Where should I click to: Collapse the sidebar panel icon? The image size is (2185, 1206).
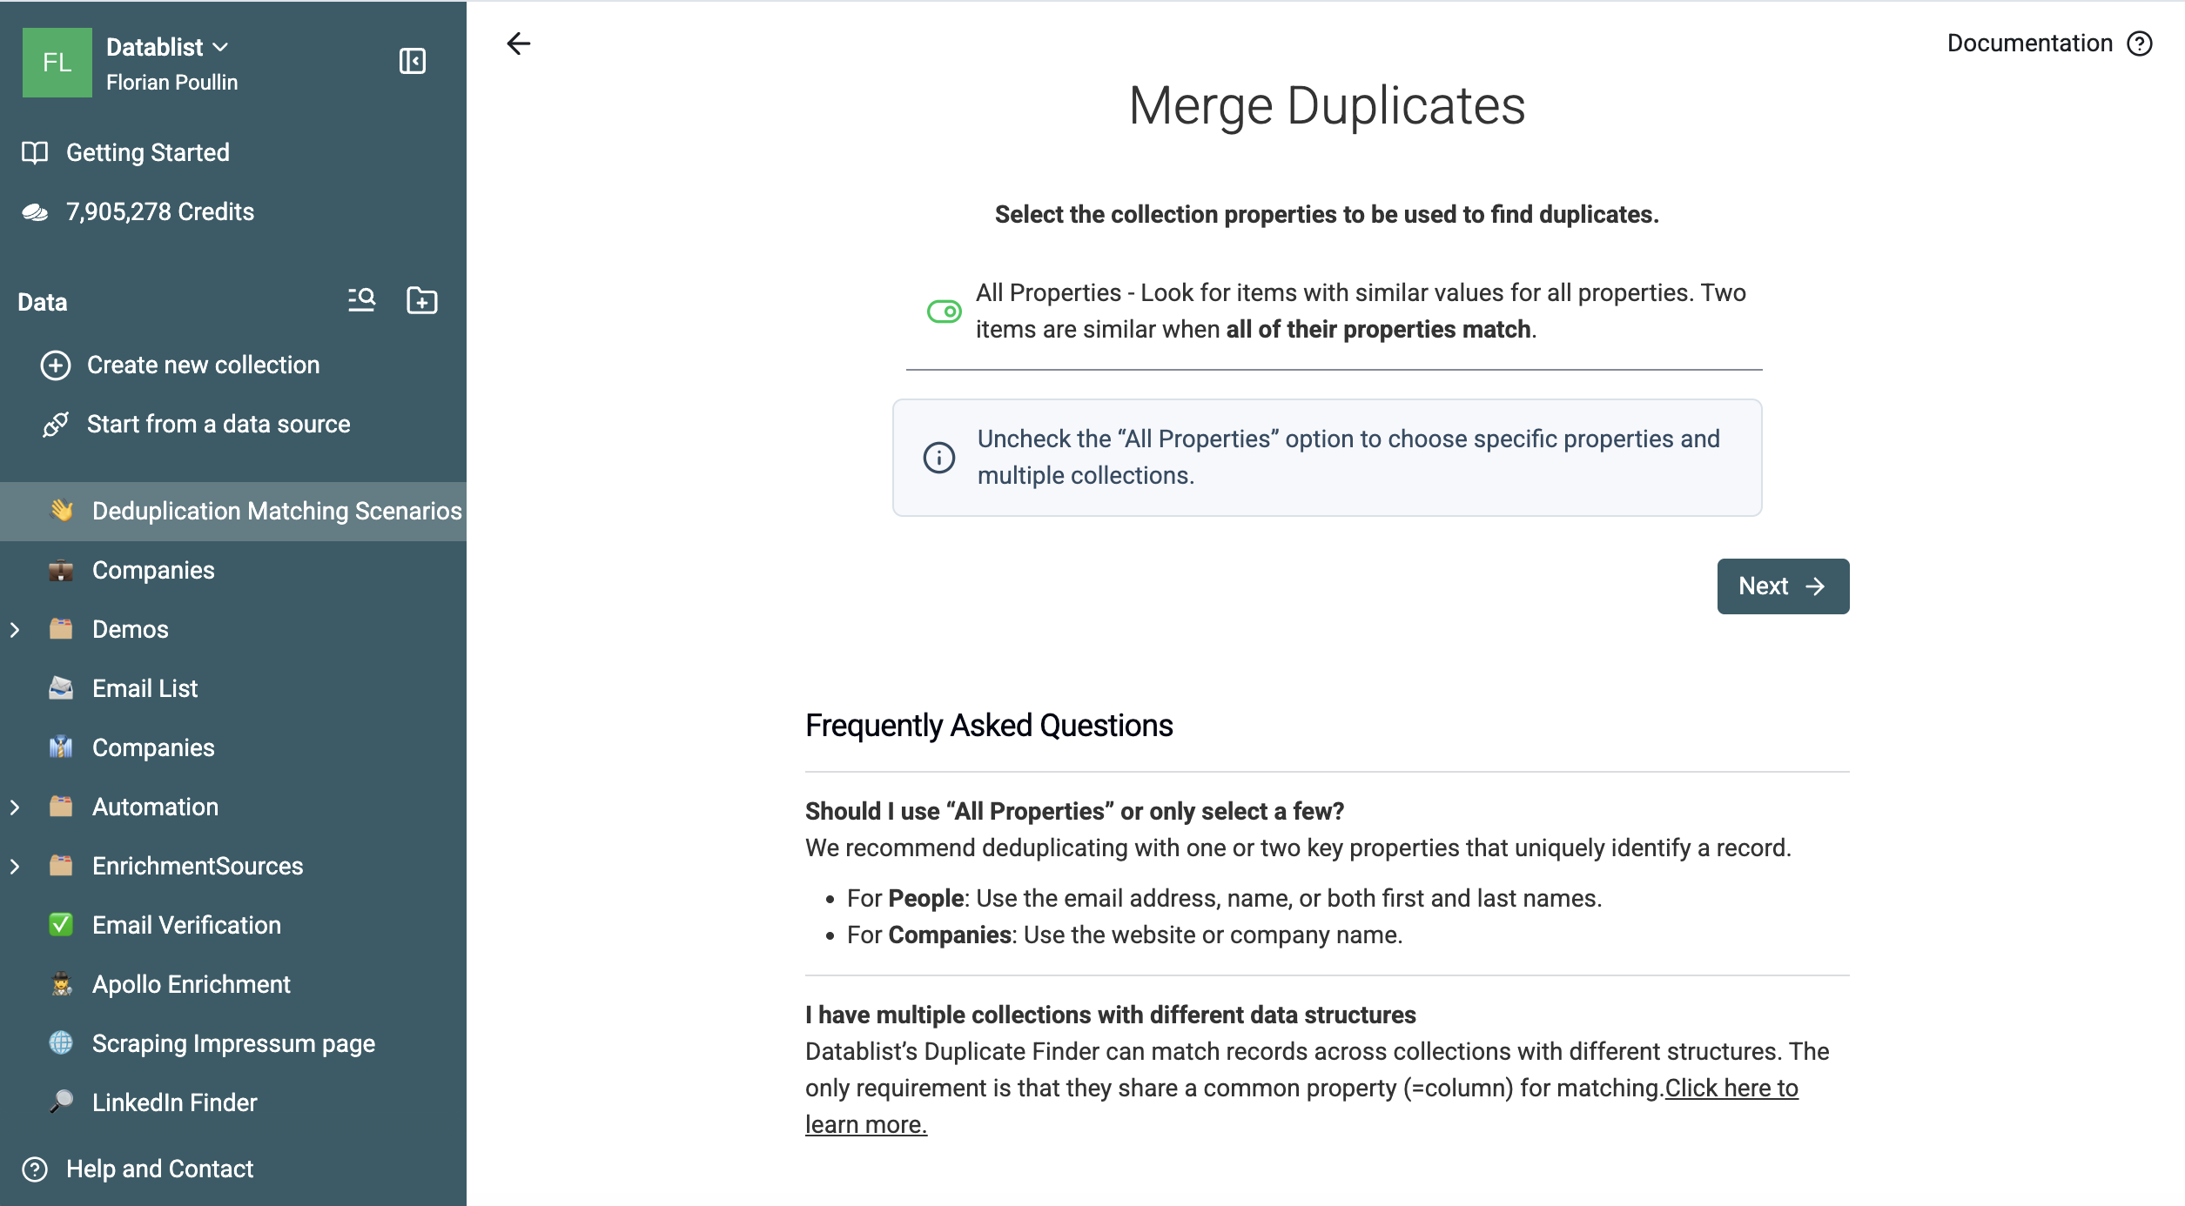click(412, 61)
